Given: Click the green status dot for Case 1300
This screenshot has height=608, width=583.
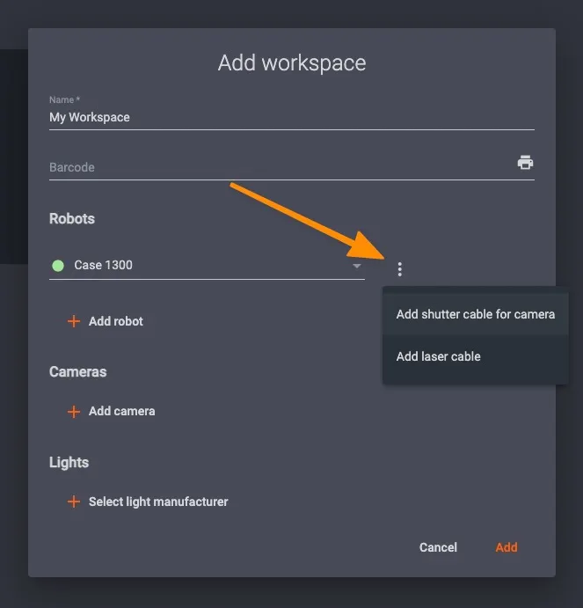Looking at the screenshot, I should (58, 266).
